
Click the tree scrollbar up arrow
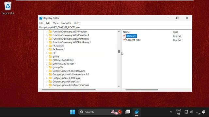click(x=119, y=32)
